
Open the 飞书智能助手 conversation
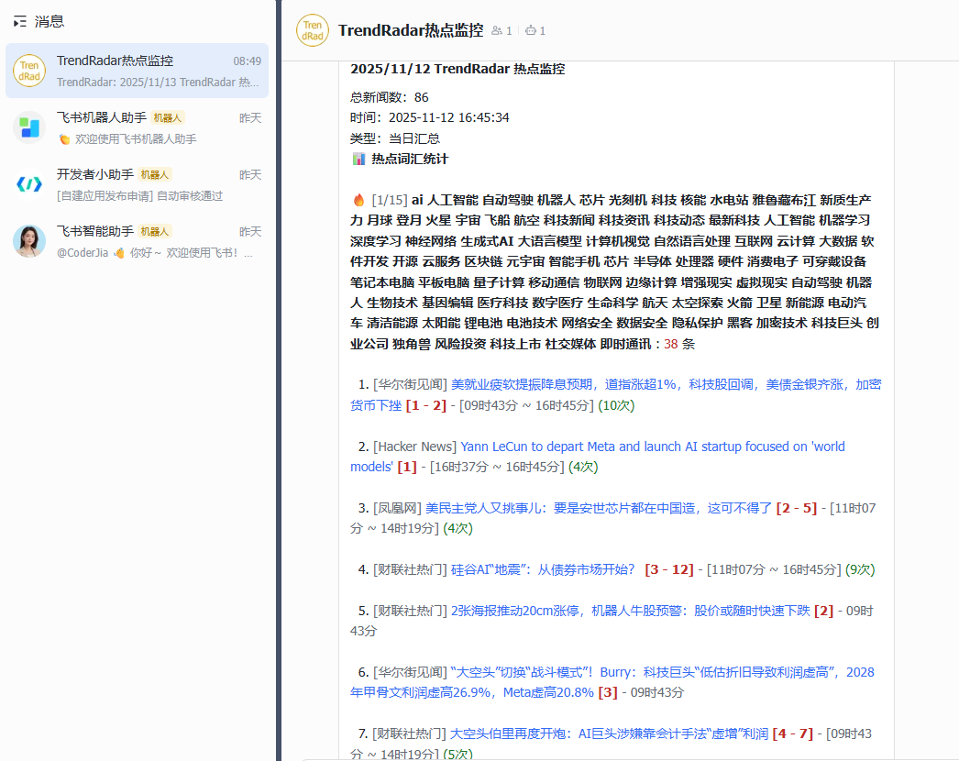pyautogui.click(x=138, y=241)
